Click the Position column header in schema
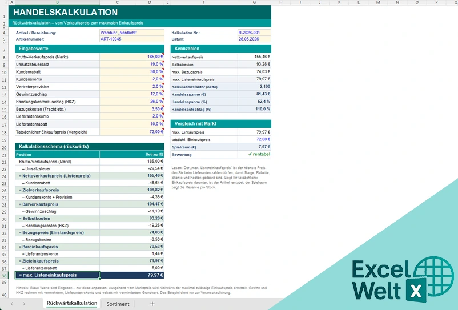 (58, 154)
